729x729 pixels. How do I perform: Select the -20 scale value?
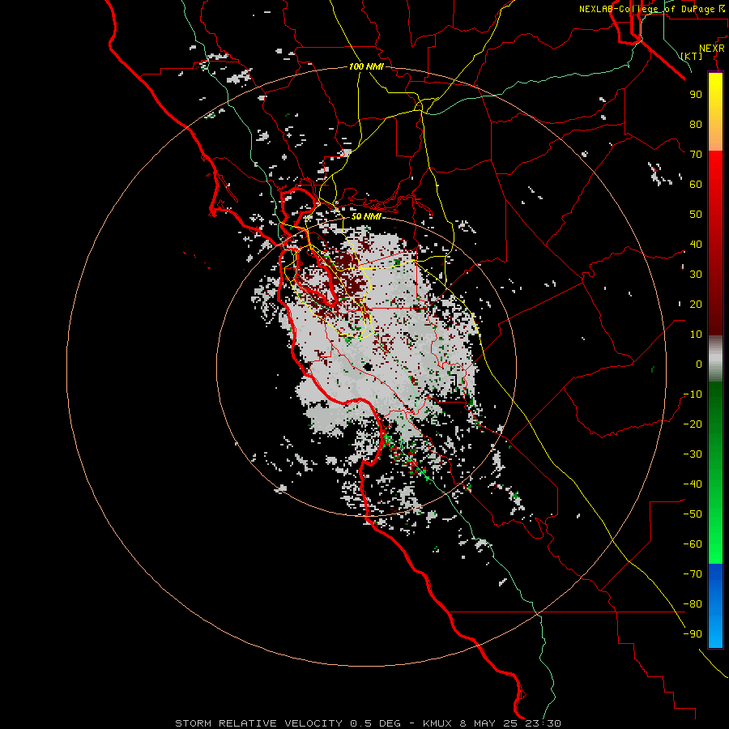693,424
